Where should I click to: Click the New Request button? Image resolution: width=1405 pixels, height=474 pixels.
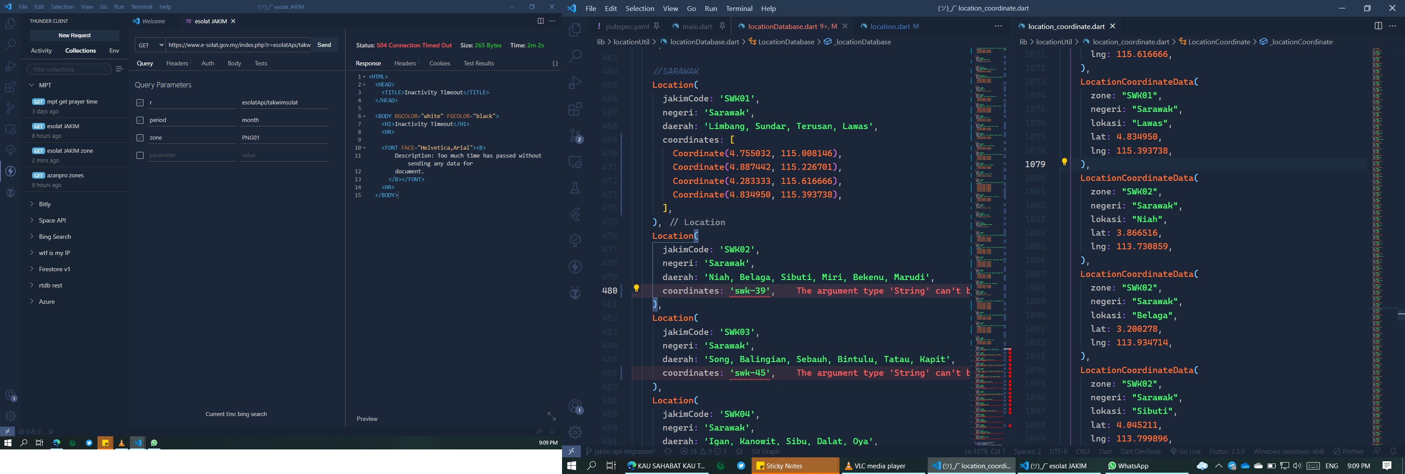tap(74, 36)
